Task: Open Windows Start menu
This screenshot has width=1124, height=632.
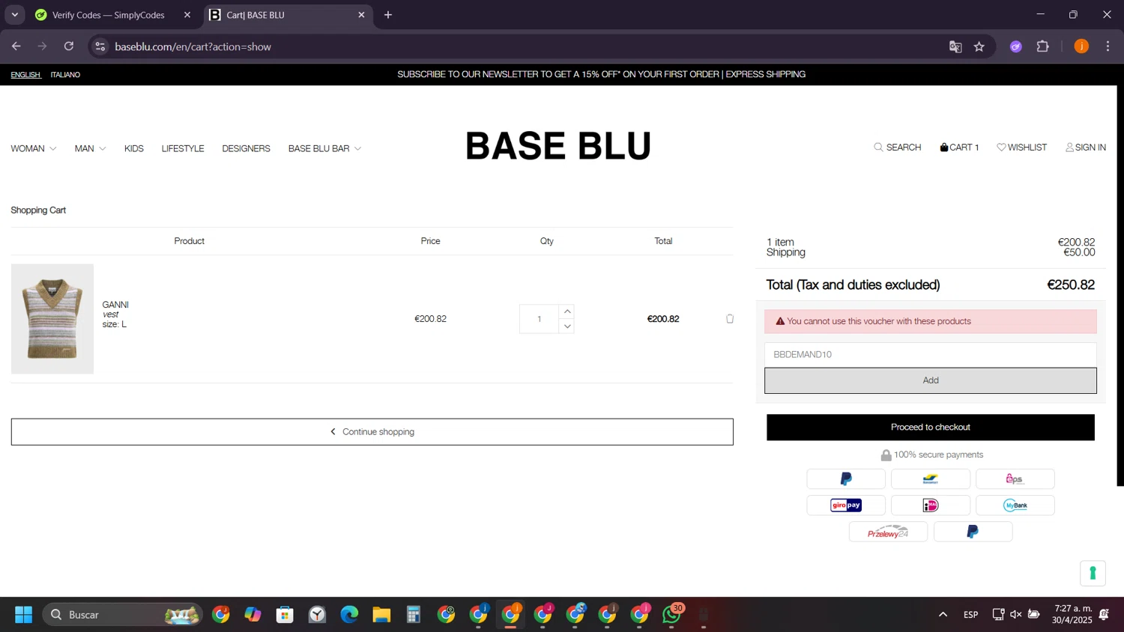Action: tap(23, 615)
